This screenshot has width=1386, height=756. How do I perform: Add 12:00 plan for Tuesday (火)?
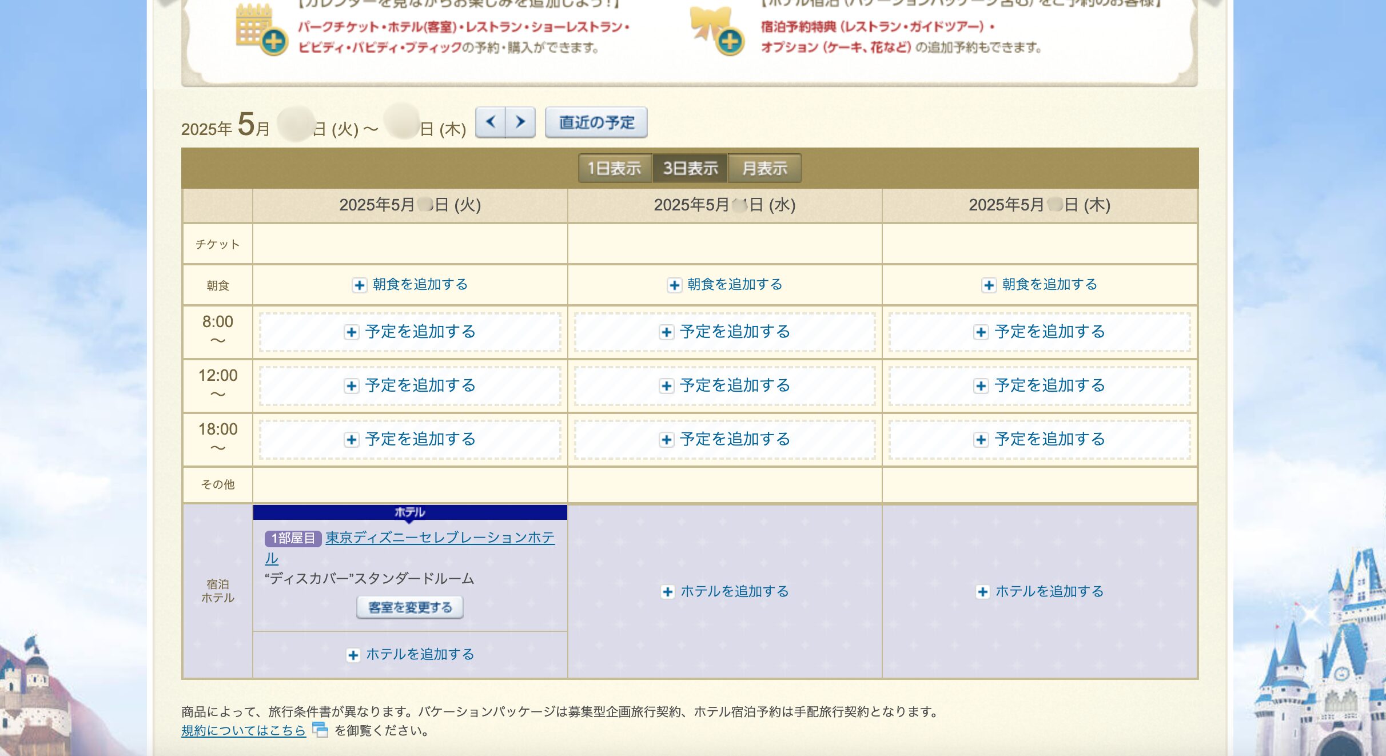[x=410, y=385]
